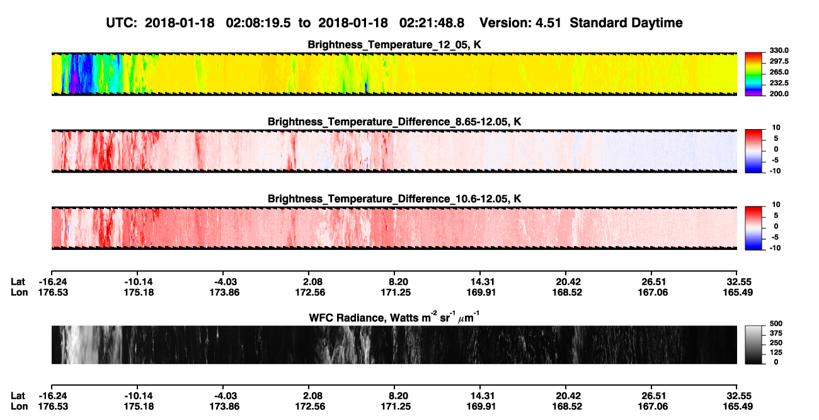Click the 375 label on WFC colorbar
This screenshot has height=420, width=819.
(776, 333)
